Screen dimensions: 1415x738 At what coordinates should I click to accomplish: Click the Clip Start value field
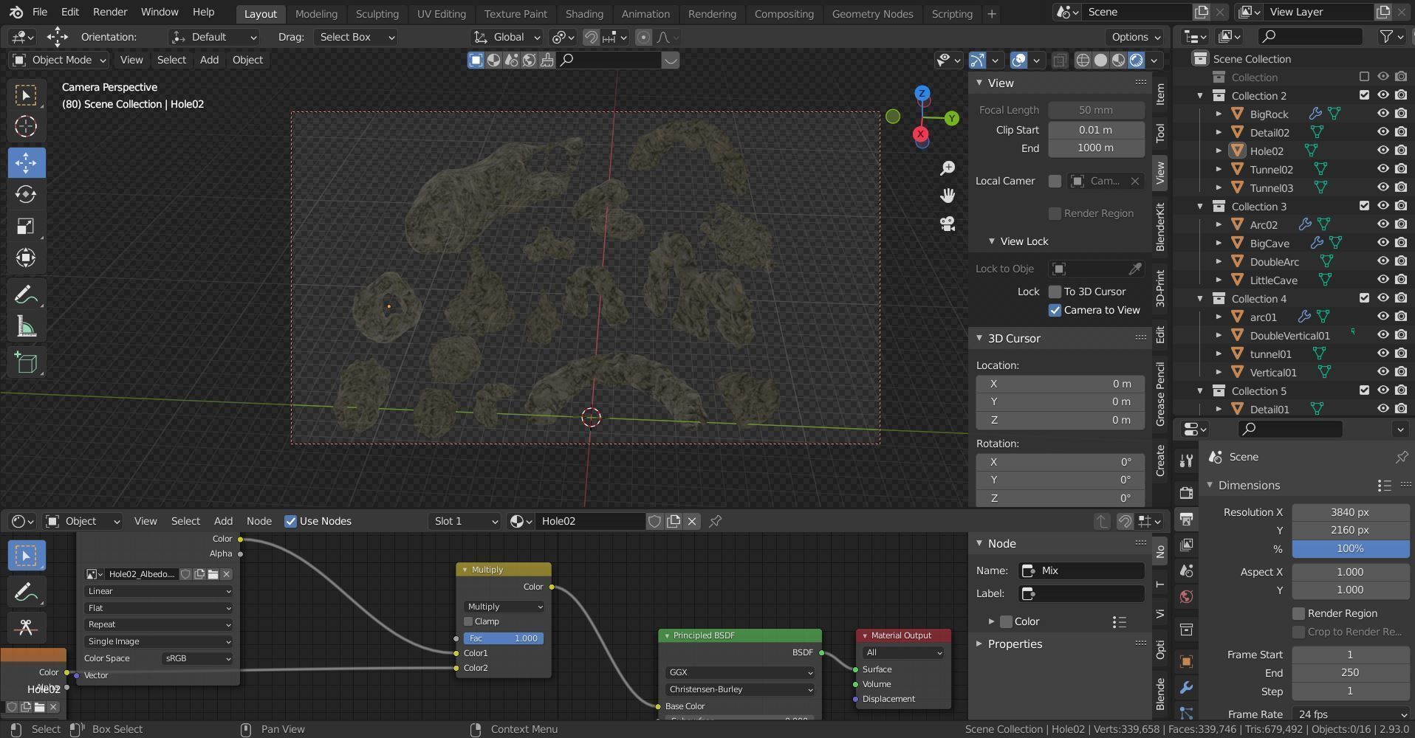[1096, 129]
